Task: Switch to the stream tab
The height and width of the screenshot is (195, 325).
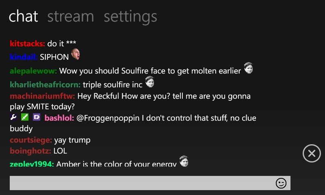Action: click(x=71, y=16)
